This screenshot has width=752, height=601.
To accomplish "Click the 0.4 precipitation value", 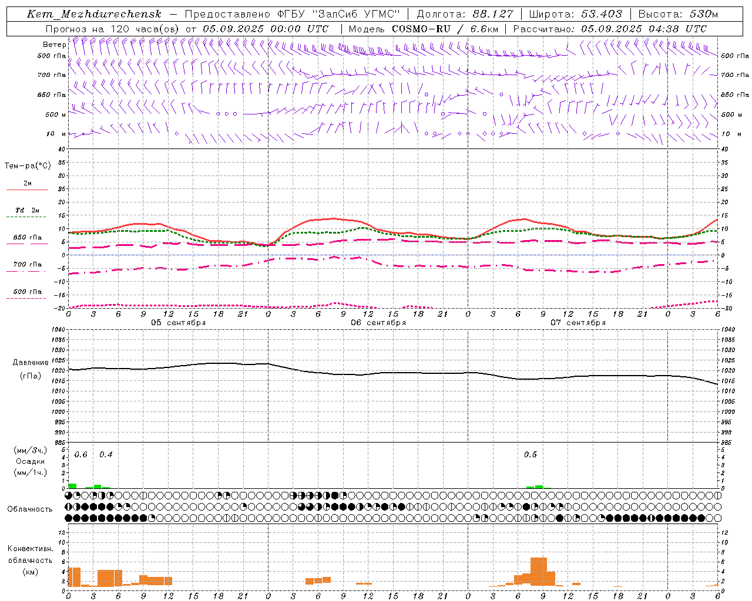I will [106, 454].
